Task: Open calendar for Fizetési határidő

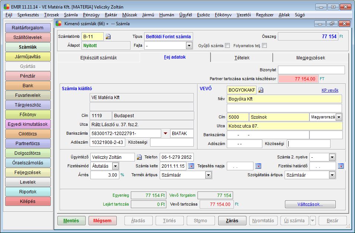Action: [341, 166]
